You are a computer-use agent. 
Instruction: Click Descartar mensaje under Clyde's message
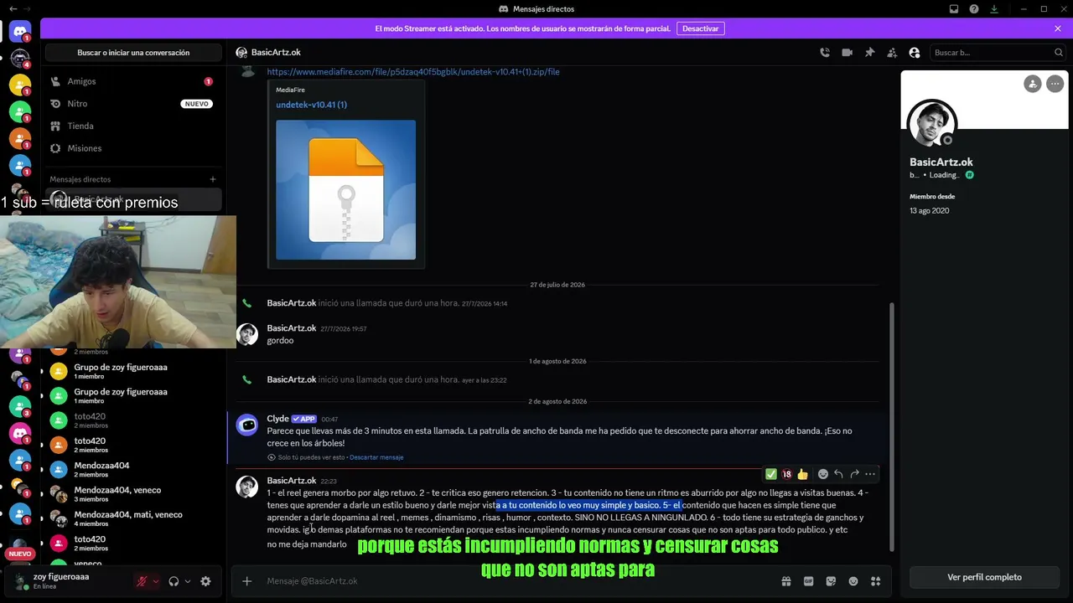pos(376,457)
